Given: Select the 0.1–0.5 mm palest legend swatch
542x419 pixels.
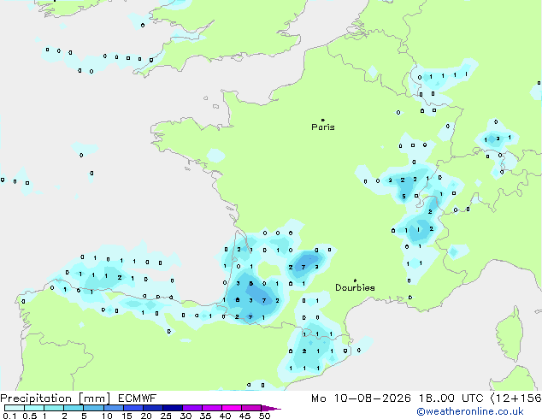Looking at the screenshot, I should (15, 408).
